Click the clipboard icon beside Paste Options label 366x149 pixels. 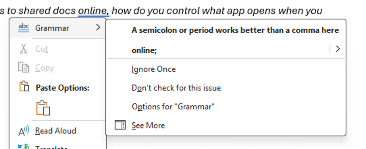tap(24, 86)
